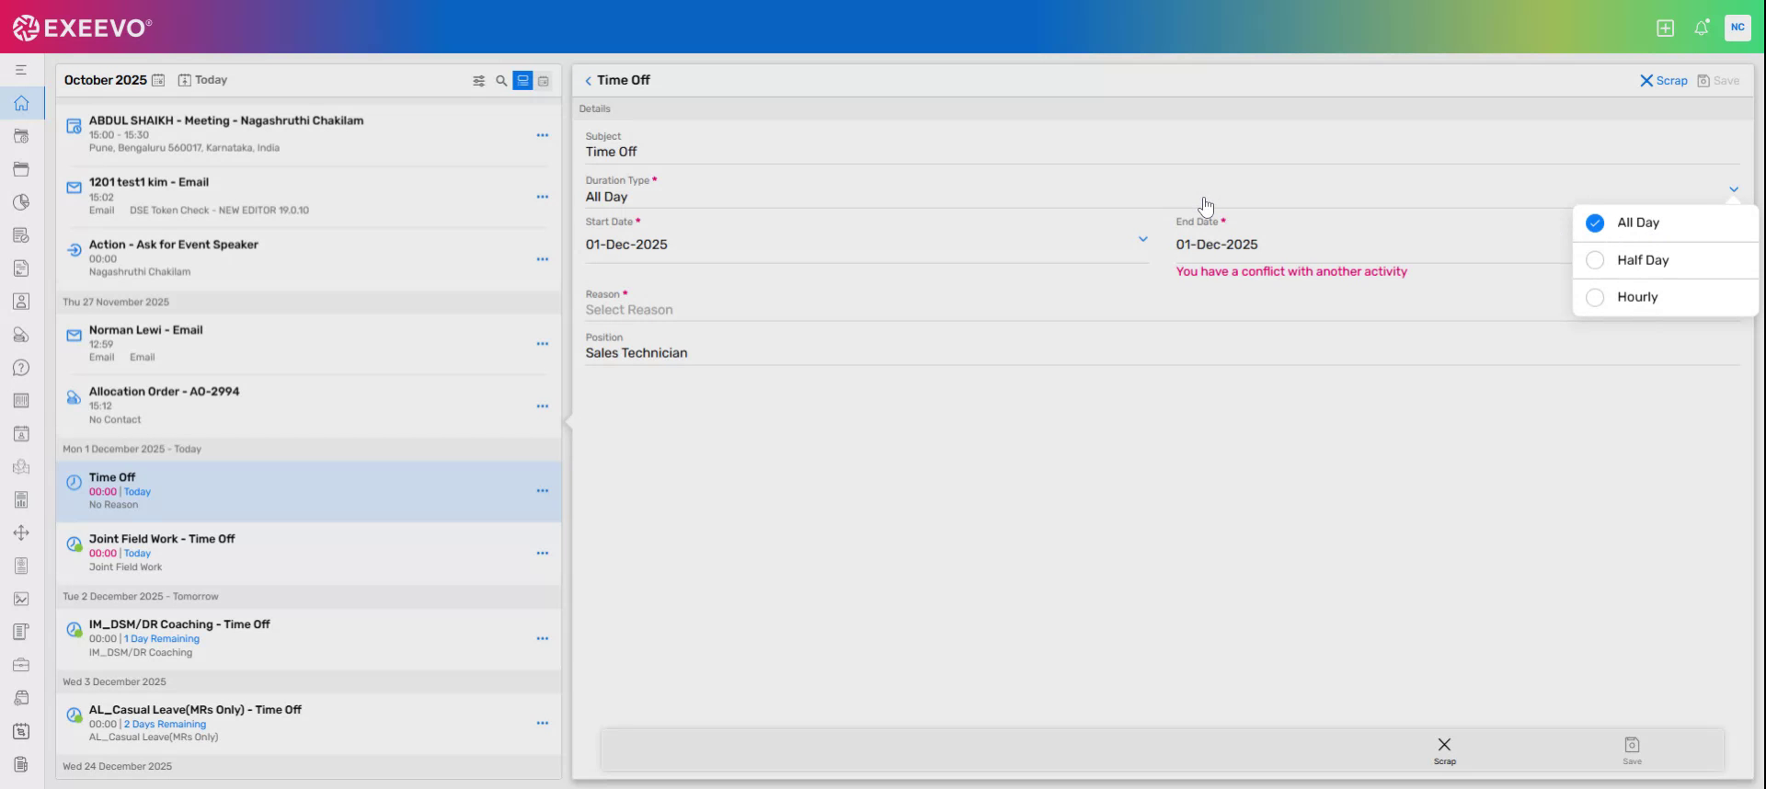Select the All Day radio option

pyautogui.click(x=1595, y=223)
